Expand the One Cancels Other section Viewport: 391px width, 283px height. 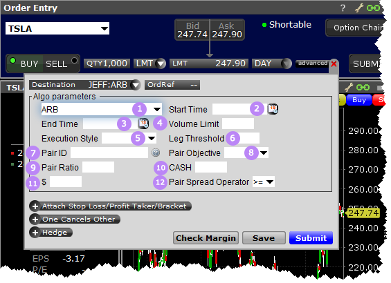coord(75,219)
